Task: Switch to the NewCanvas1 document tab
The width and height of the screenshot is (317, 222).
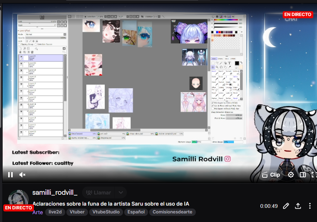Action: point(82,134)
